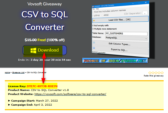The width and height of the screenshot is (168, 113).
Task: Rate this giveaway with the third star
Action: pyautogui.click(x=156, y=73)
